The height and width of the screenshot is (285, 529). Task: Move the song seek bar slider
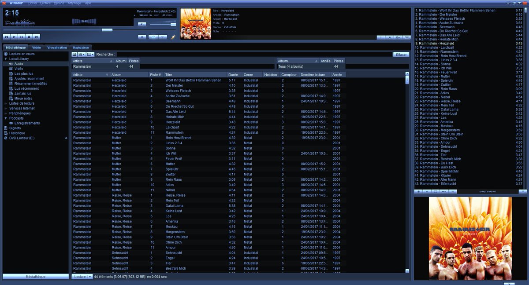click(107, 30)
